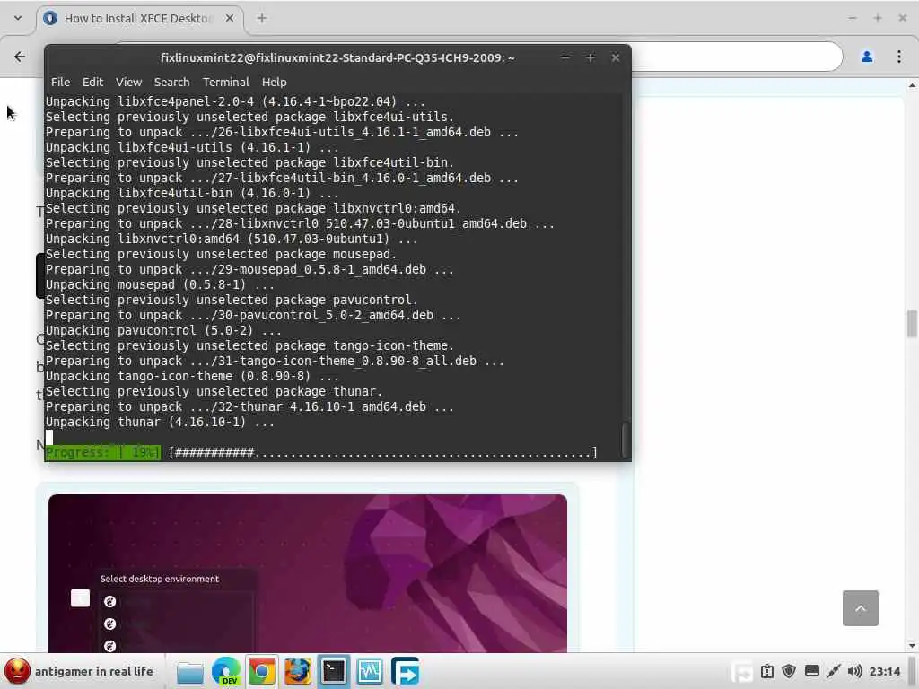Open the terminal Help menu
Viewport: 919px width, 689px height.
(x=275, y=82)
